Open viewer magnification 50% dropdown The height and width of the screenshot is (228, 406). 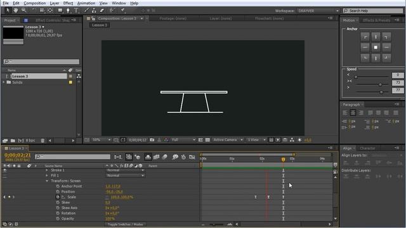point(101,140)
